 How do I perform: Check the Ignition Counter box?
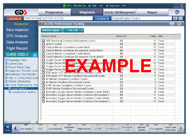tap(43, 44)
